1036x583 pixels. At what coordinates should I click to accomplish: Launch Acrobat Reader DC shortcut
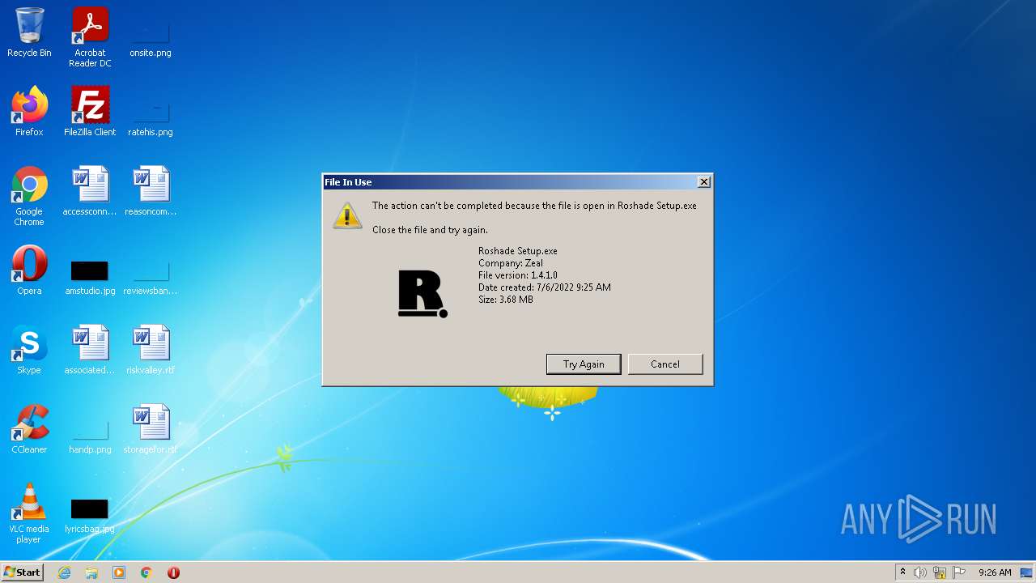[x=90, y=37]
